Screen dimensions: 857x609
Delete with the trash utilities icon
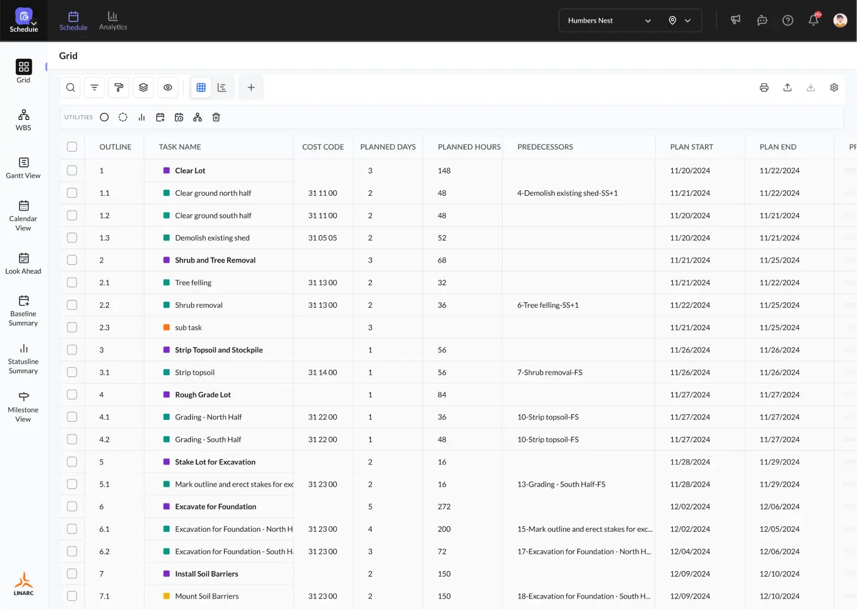(216, 118)
